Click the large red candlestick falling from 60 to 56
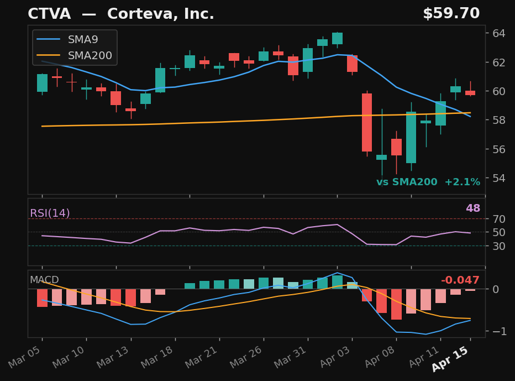This screenshot has width=515, height=381. click(367, 122)
